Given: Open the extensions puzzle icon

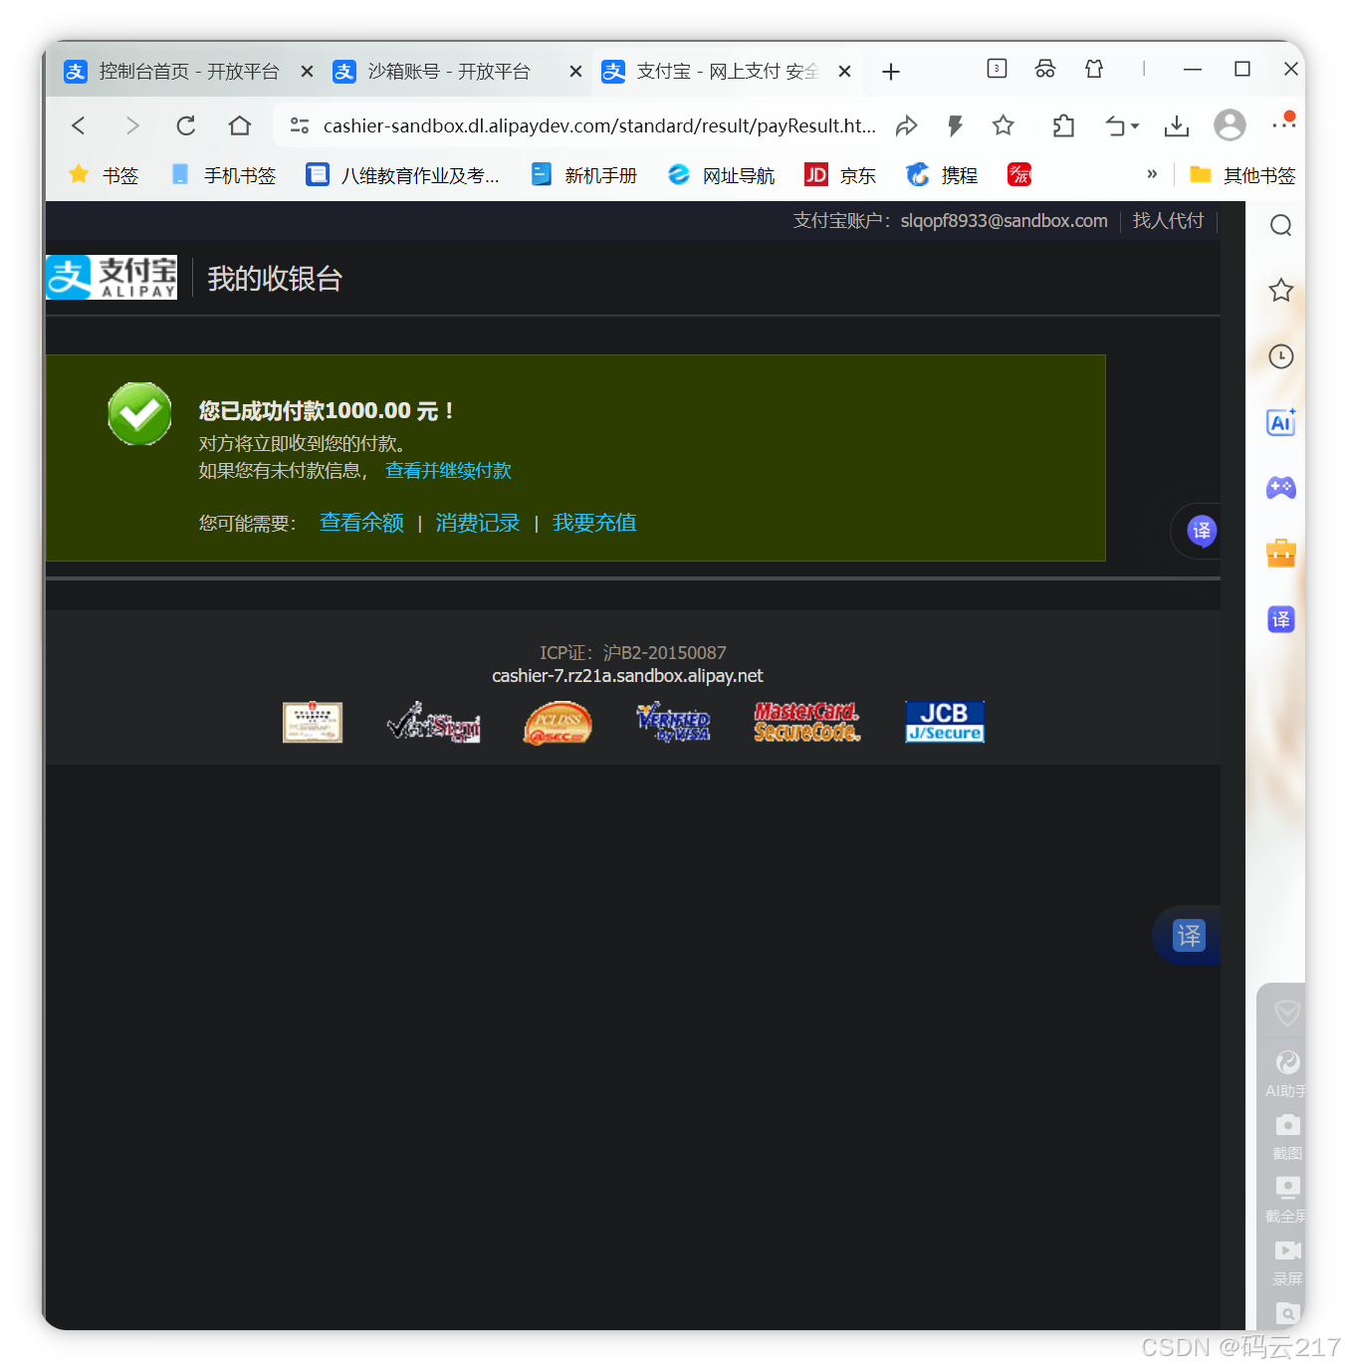Looking at the screenshot, I should coord(1063,125).
